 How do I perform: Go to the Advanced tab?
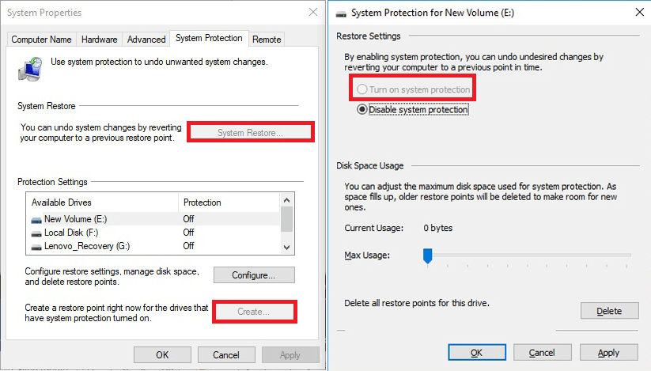[x=146, y=40]
